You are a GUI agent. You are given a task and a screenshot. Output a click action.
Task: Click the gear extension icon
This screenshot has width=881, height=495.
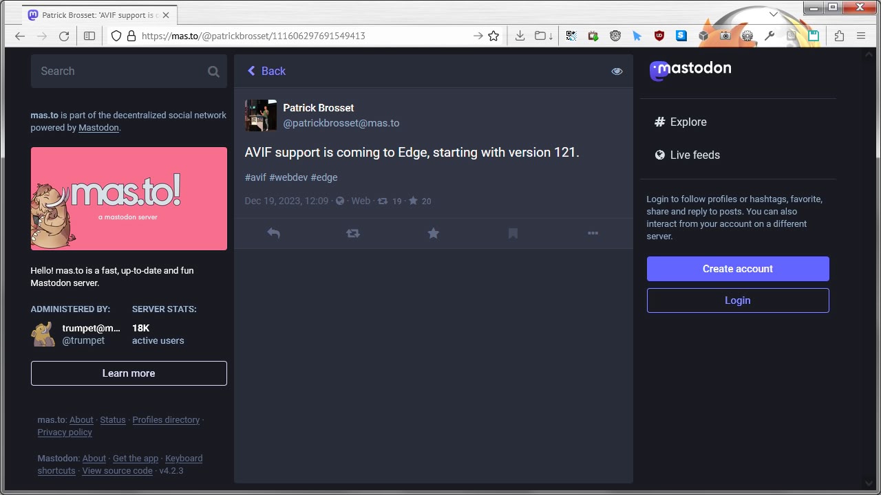[747, 36]
